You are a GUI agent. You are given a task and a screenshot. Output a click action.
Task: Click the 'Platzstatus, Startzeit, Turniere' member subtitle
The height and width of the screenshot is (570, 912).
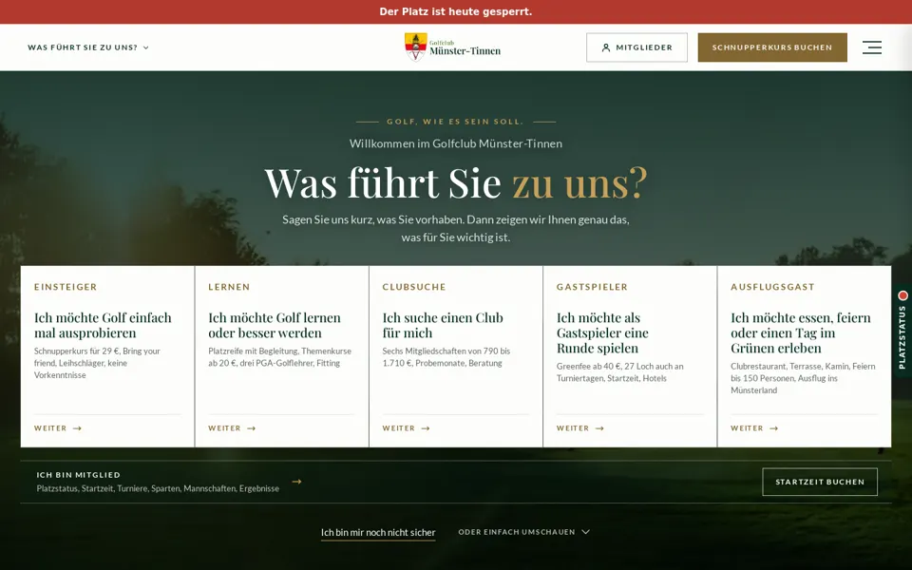coord(158,488)
